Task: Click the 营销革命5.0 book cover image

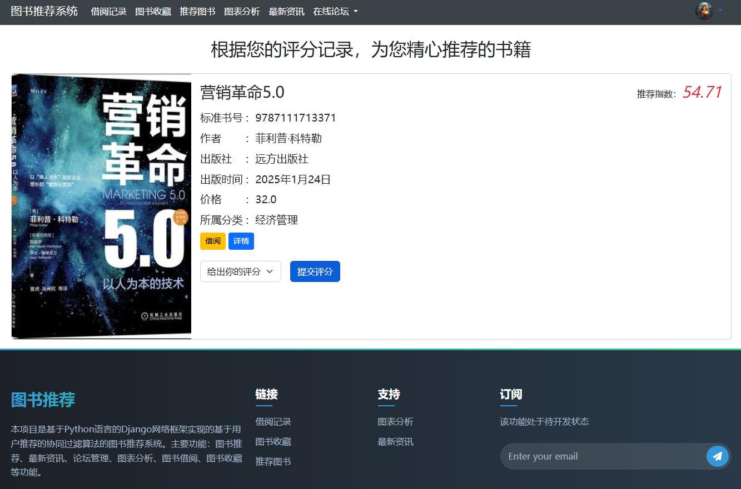Action: click(101, 206)
